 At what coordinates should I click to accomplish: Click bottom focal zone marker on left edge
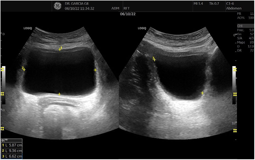pos(3,129)
